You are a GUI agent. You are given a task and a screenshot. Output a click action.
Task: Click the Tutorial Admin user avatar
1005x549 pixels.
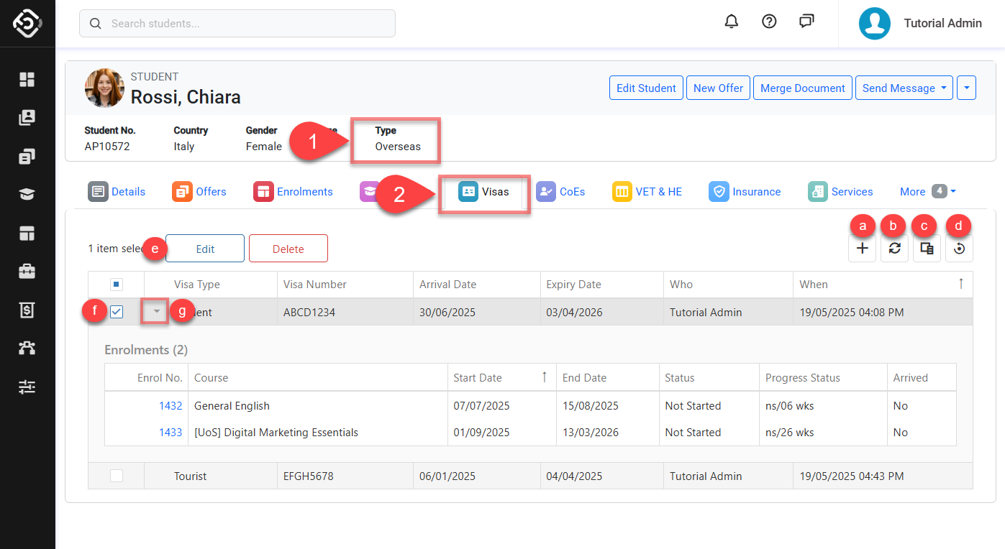coord(875,23)
